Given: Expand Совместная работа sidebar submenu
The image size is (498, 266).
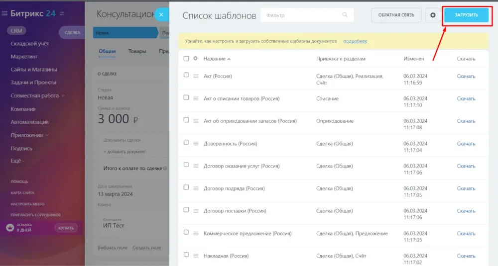Looking at the screenshot, I should [63, 96].
